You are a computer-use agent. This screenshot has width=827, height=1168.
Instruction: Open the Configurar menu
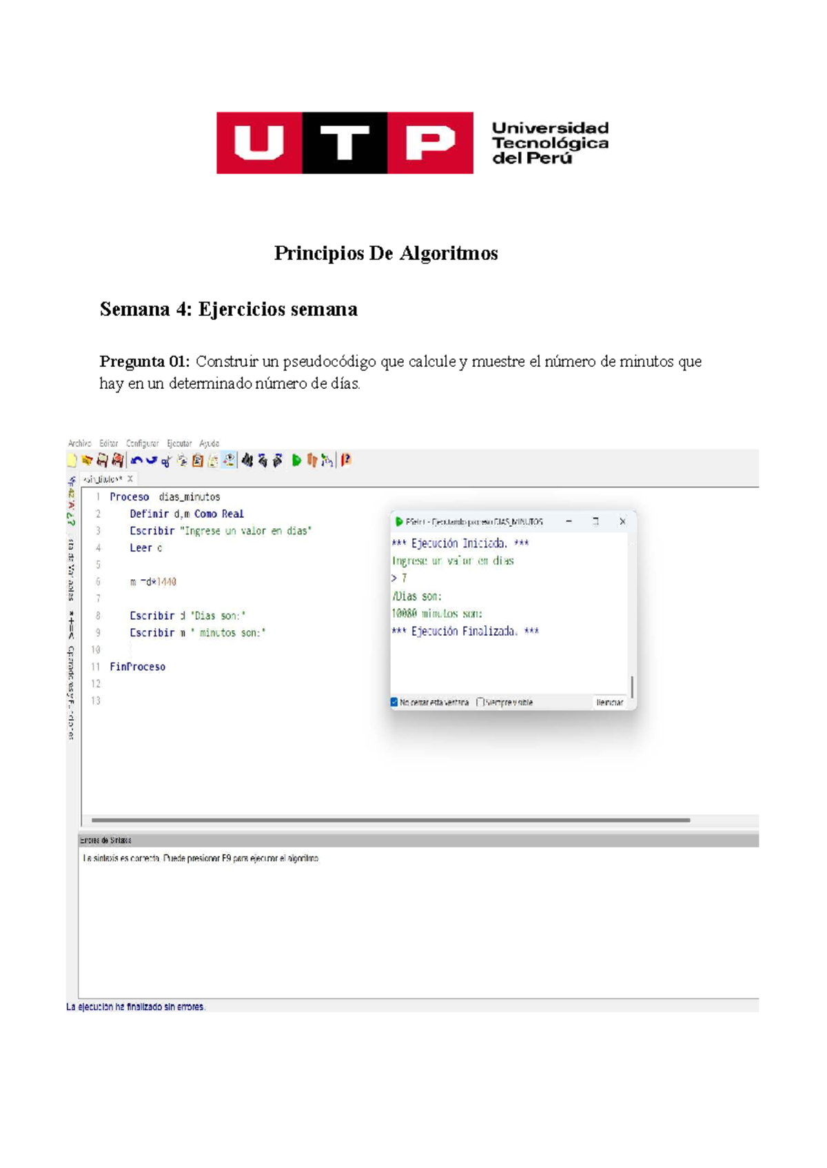click(142, 443)
